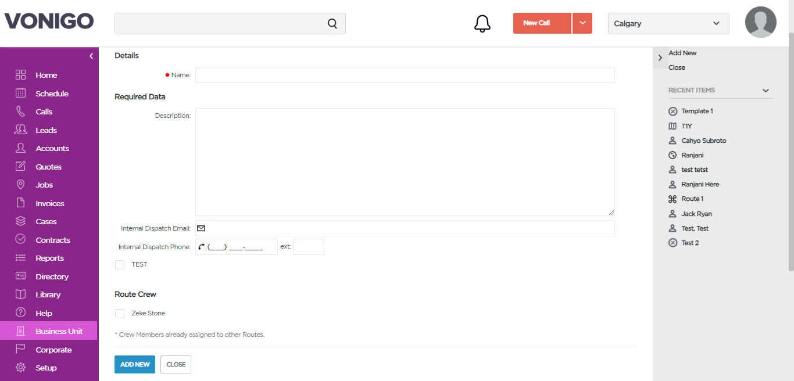Click the Schedule calendar icon
This screenshot has width=794, height=381.
[20, 93]
